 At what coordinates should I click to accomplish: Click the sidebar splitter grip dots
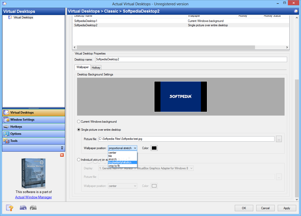point(34,108)
